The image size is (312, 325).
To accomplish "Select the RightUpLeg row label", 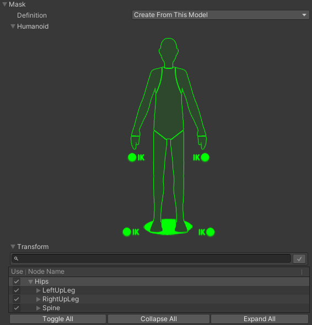I will (61, 299).
